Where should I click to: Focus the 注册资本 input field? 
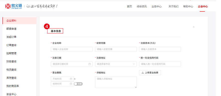[x=160, y=49]
